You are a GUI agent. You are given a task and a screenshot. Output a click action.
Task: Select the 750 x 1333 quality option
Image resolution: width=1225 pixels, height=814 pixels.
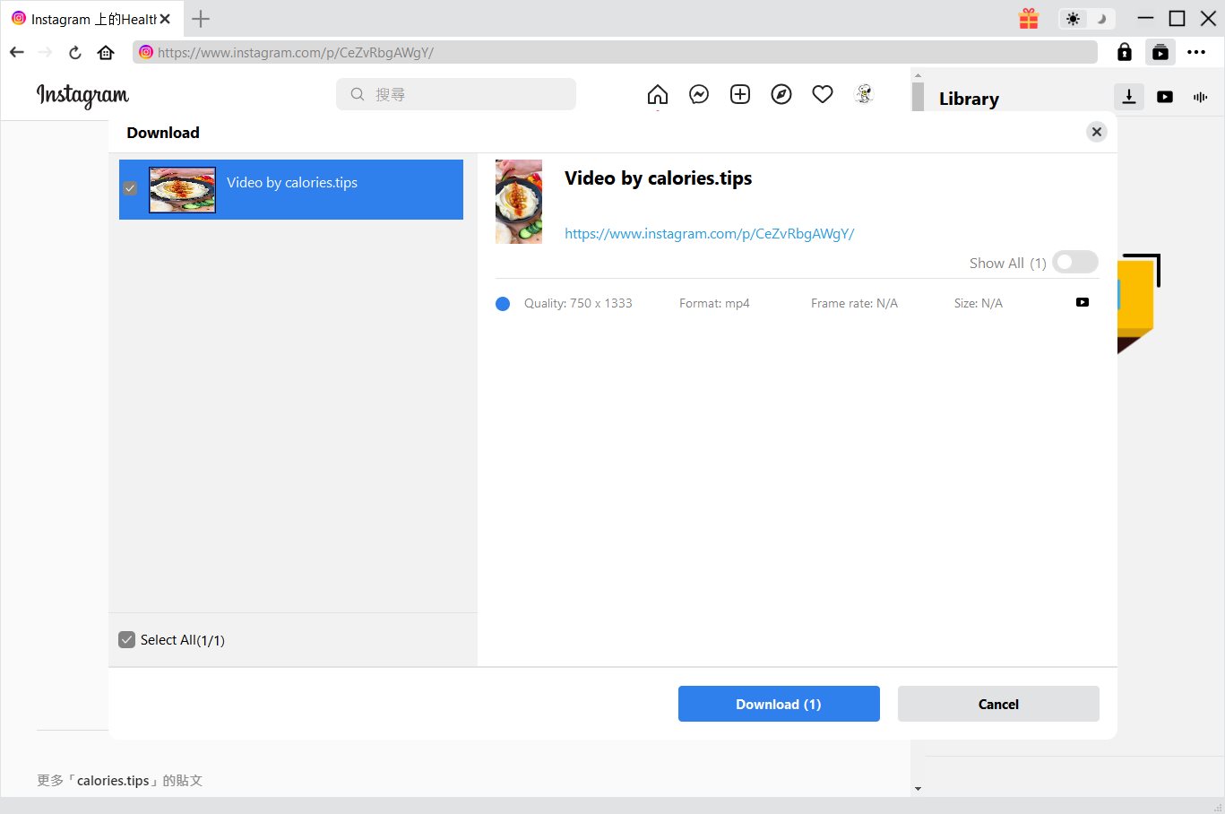(x=503, y=304)
